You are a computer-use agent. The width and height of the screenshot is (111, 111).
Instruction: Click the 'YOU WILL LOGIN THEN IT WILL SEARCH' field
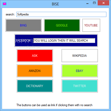64,41
